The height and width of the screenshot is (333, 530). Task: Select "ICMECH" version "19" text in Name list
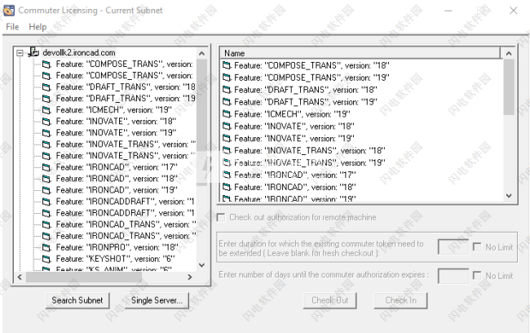(x=292, y=114)
